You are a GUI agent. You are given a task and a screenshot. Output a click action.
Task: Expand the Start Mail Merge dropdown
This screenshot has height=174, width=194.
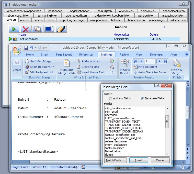pyautogui.click(x=40, y=61)
